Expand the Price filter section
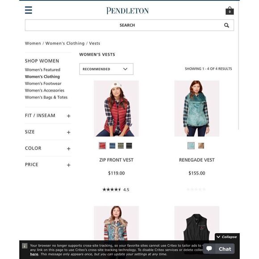 (48, 164)
